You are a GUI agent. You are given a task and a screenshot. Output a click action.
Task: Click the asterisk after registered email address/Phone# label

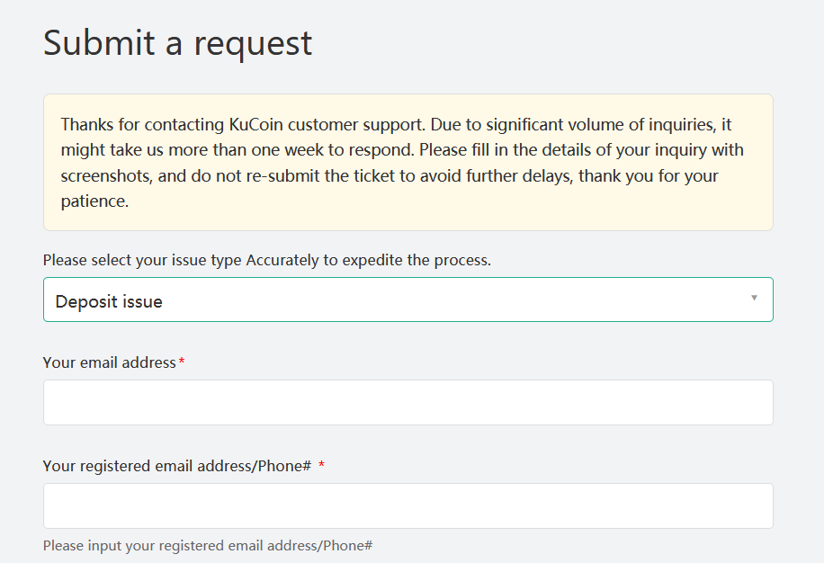tap(322, 465)
